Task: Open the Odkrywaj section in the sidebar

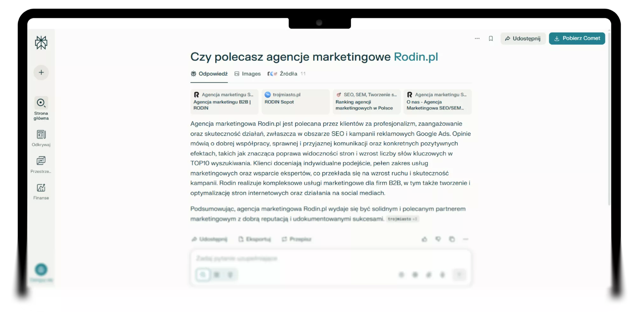Action: coord(41,138)
